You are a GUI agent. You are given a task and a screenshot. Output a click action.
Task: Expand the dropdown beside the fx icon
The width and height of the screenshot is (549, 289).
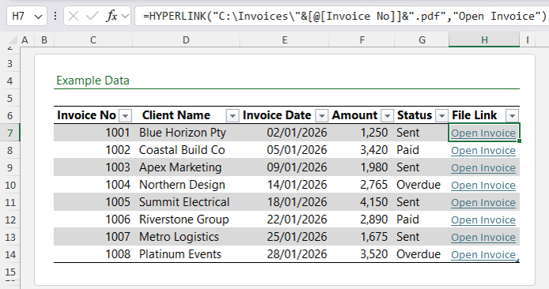pos(125,17)
